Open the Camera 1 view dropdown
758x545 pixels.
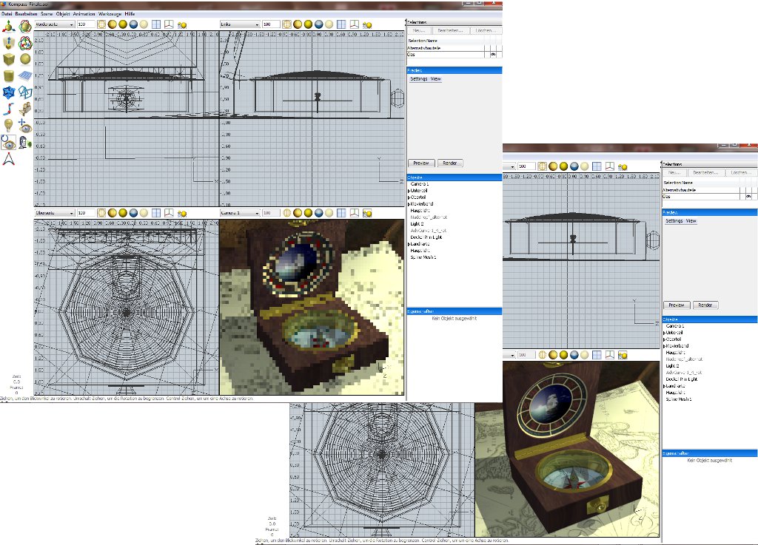[x=240, y=213]
